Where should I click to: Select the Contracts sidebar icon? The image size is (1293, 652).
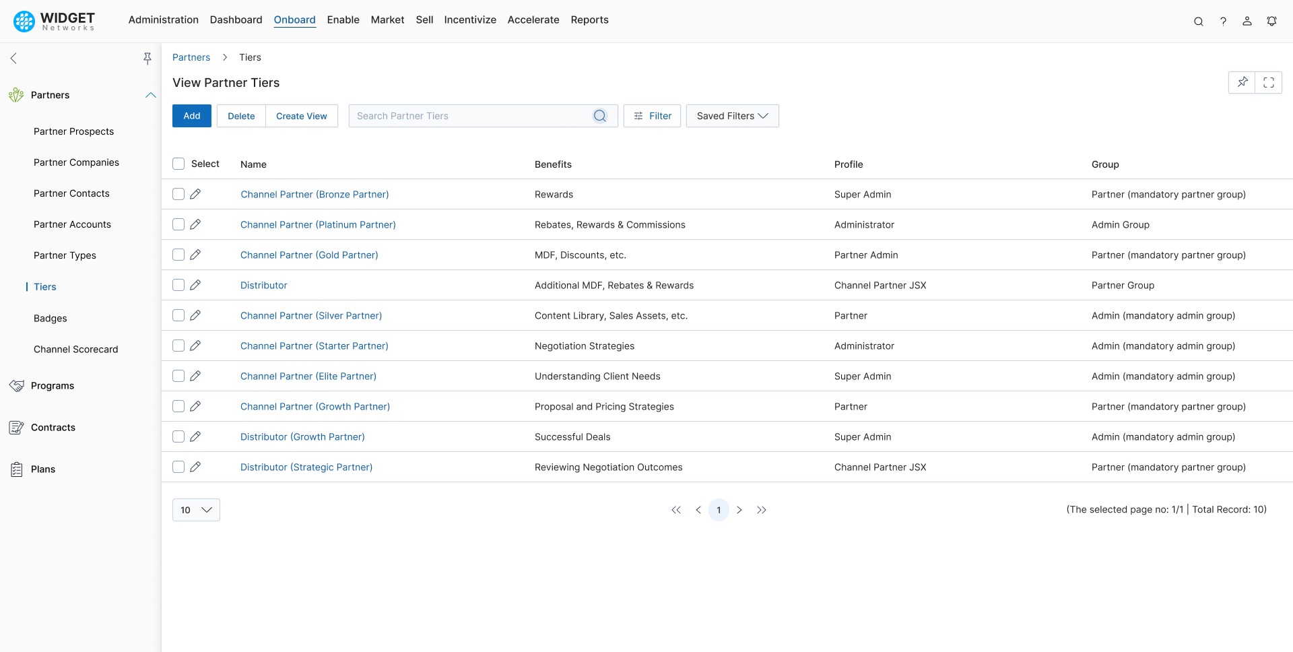point(15,427)
